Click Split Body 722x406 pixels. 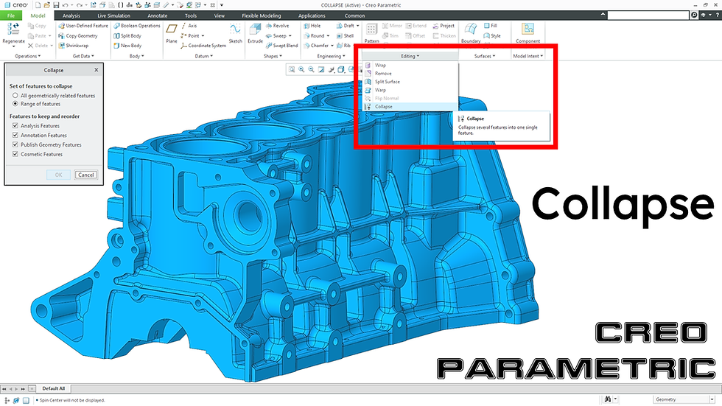[x=127, y=36]
